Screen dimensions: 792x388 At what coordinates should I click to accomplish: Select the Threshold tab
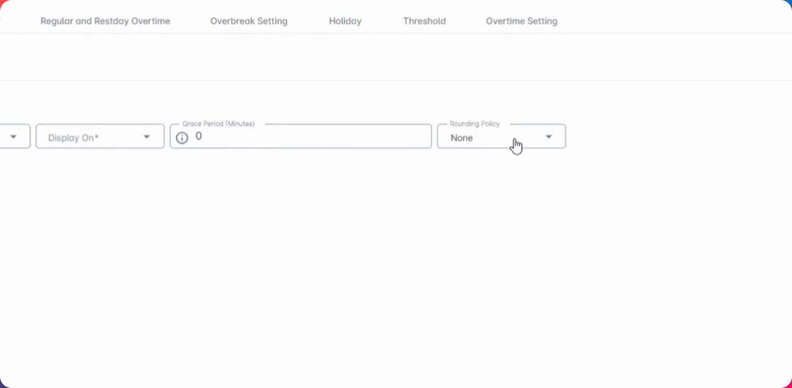pyautogui.click(x=425, y=21)
